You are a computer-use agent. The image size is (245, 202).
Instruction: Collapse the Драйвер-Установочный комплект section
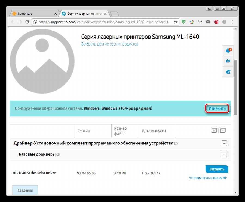coord(224,143)
